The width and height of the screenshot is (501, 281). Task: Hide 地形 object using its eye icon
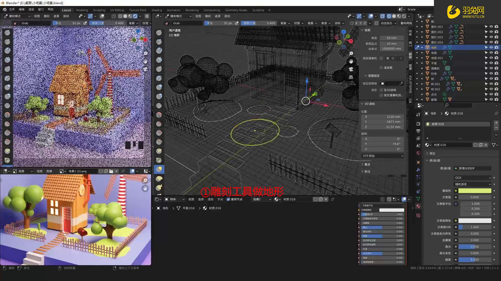pyautogui.click(x=491, y=47)
